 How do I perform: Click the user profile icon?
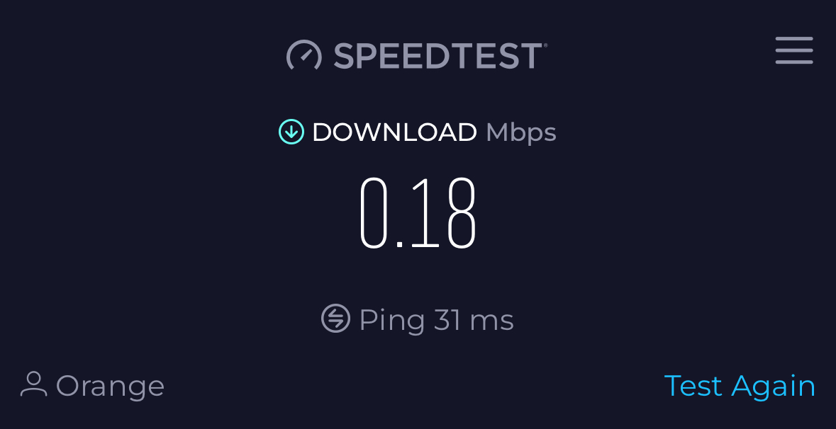[33, 384]
